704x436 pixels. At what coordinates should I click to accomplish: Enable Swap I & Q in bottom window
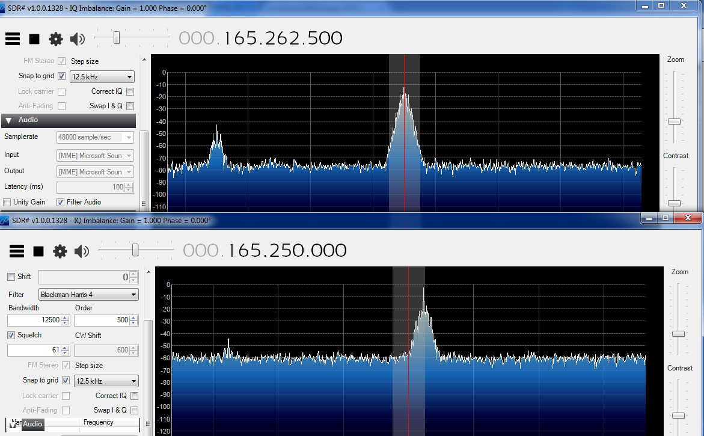pos(134,410)
